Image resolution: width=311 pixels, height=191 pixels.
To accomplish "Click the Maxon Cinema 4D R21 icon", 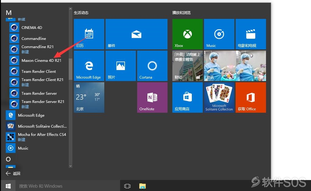I will click(x=14, y=60).
